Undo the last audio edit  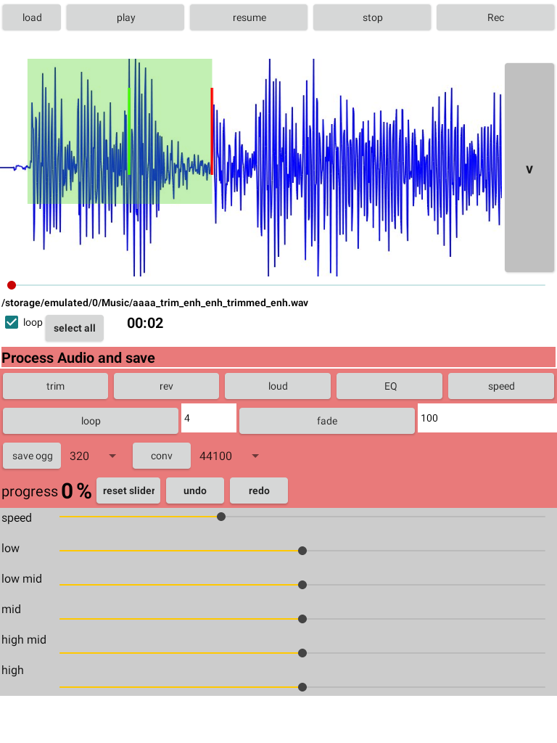194,490
